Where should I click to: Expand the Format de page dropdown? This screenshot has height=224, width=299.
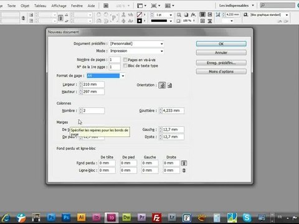123,76
